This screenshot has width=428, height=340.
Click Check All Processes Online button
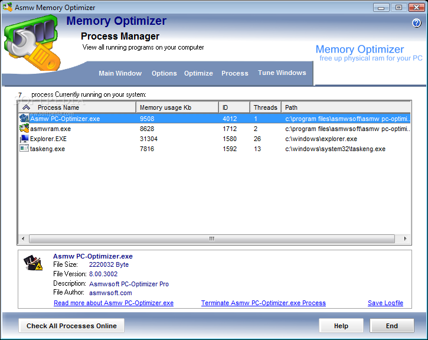(x=71, y=326)
